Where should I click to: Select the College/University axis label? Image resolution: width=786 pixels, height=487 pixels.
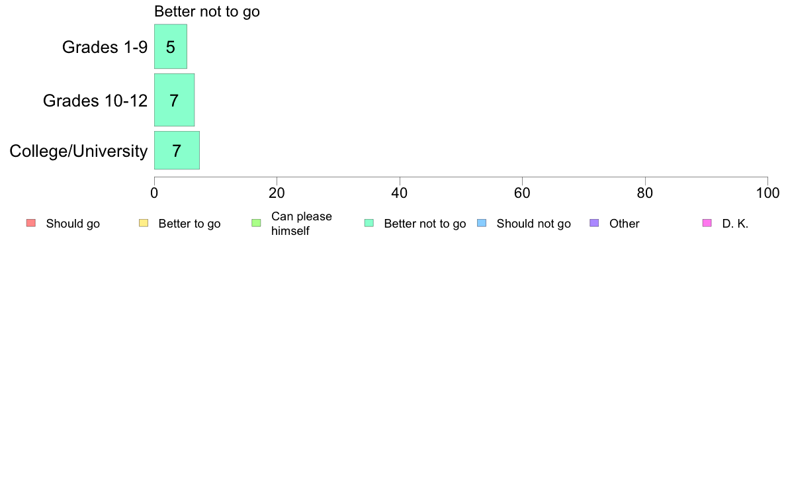[x=79, y=151]
